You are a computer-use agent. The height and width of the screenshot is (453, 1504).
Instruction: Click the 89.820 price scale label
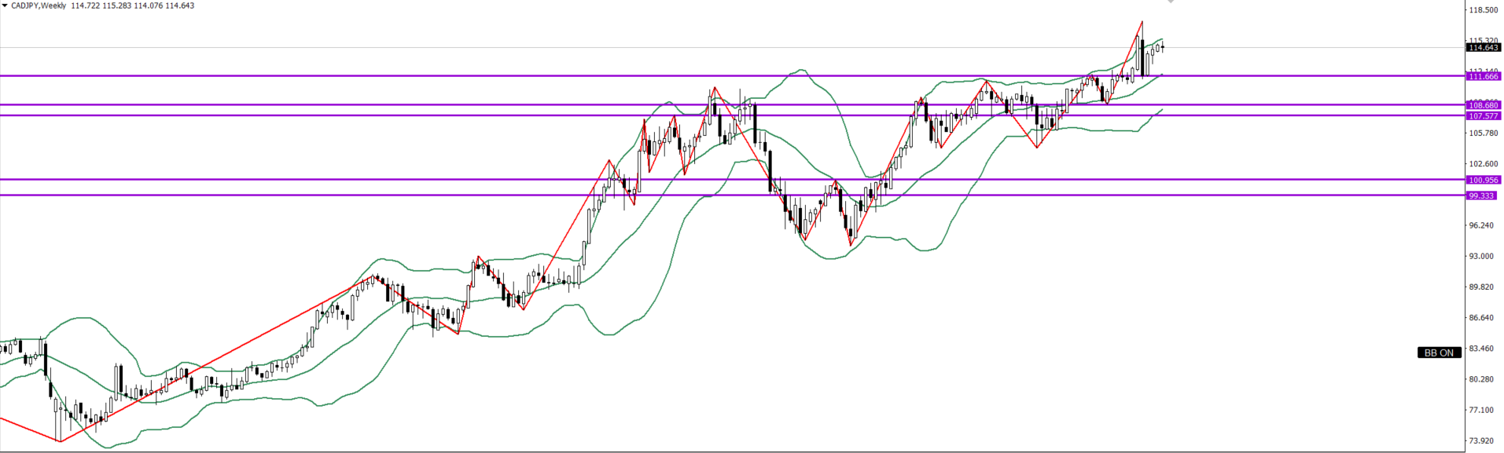1482,287
